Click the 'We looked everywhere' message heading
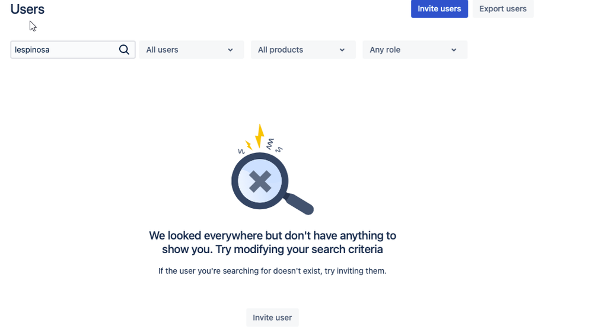The height and width of the screenshot is (329, 592). pyautogui.click(x=272, y=242)
